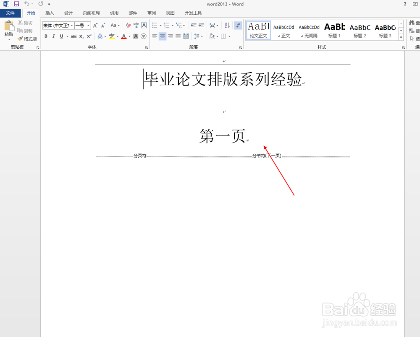Open the Text Effects icon
Image resolution: width=420 pixels, height=337 pixels.
(100, 36)
